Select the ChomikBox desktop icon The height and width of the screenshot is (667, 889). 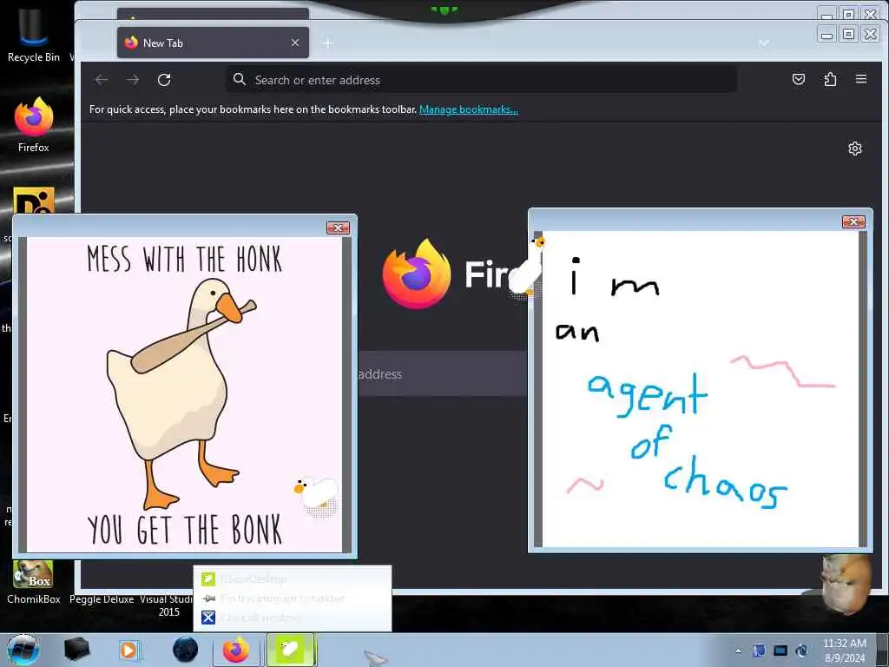coord(34,582)
